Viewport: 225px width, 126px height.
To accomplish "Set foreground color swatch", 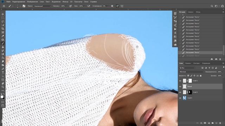I will [2, 97].
